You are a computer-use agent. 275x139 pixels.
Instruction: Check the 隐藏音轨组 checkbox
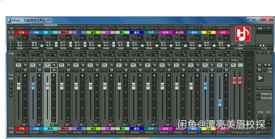tap(258, 94)
